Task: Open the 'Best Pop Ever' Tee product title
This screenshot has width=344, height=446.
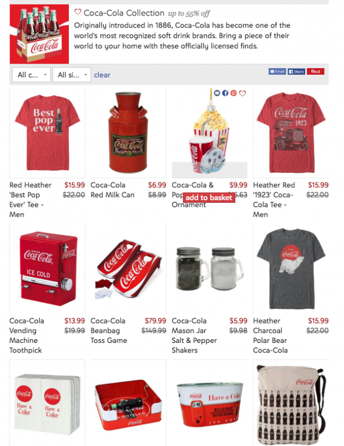Action: [x=31, y=199]
